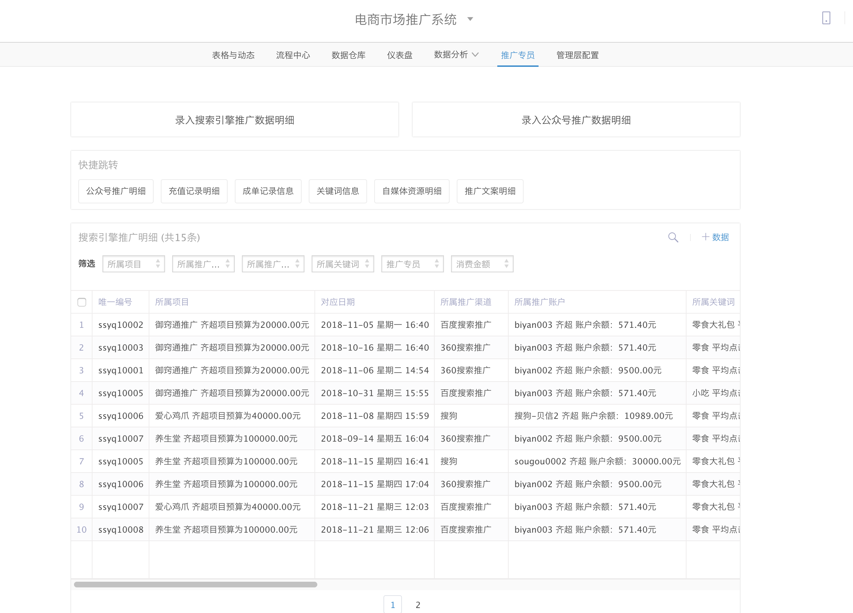Open the 消费金额 filter dropdown

482,264
